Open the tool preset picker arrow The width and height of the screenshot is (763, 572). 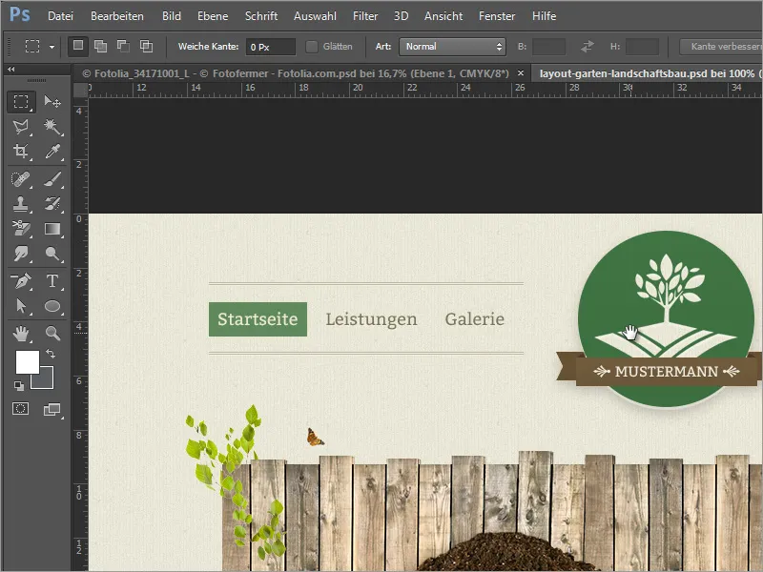[x=52, y=47]
